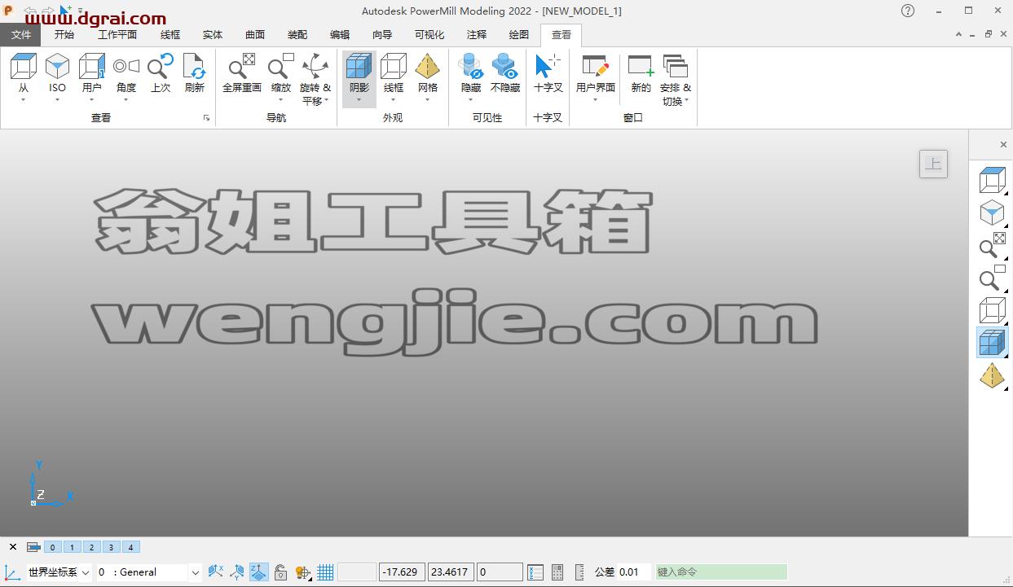Open a 新的 new window
1013x587 pixels.
pos(641,73)
